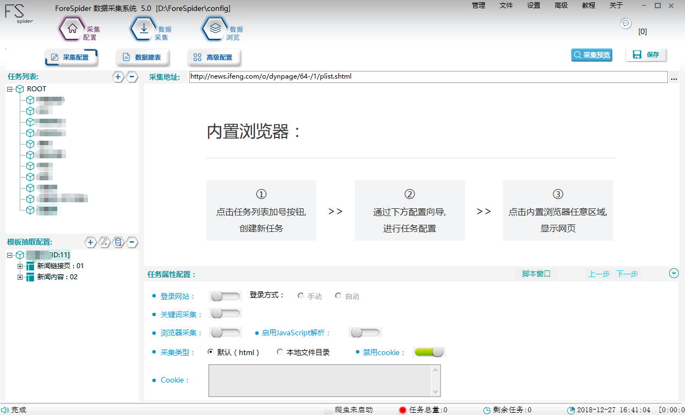
Task: Open the 高级 menu
Action: coord(561,5)
